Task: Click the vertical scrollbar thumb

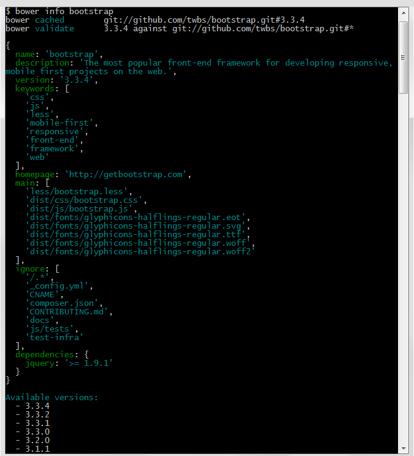Action: (x=404, y=57)
